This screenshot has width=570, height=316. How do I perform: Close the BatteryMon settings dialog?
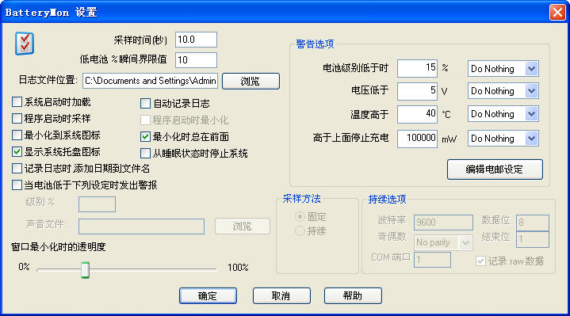click(557, 13)
